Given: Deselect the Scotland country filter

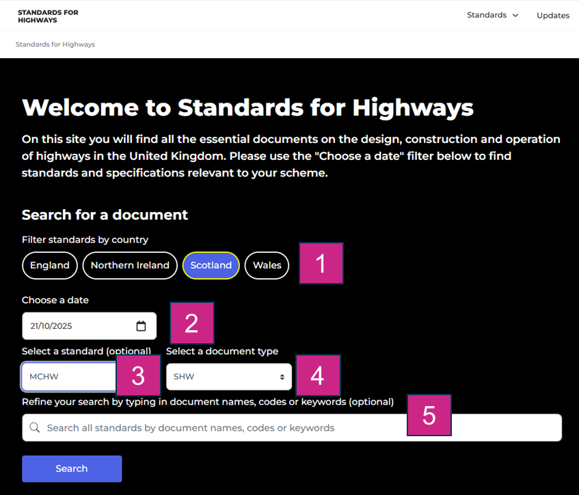Looking at the screenshot, I should pos(211,265).
